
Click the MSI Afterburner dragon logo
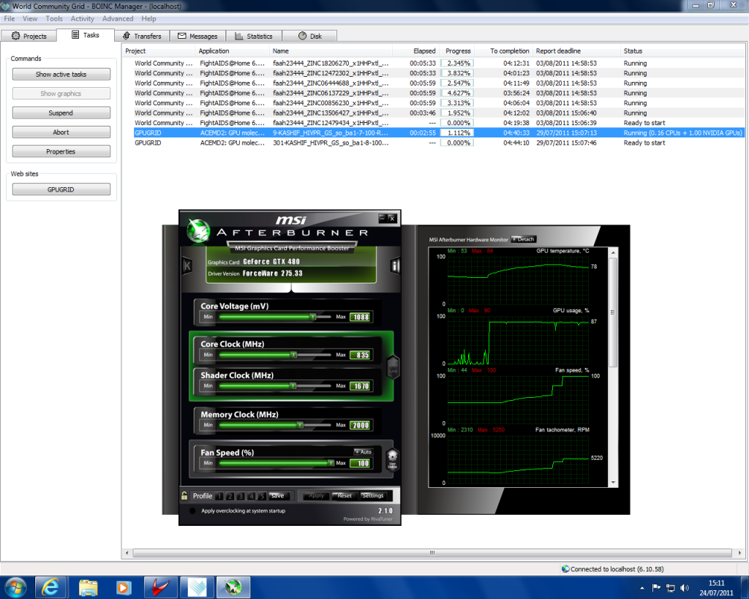coord(198,230)
